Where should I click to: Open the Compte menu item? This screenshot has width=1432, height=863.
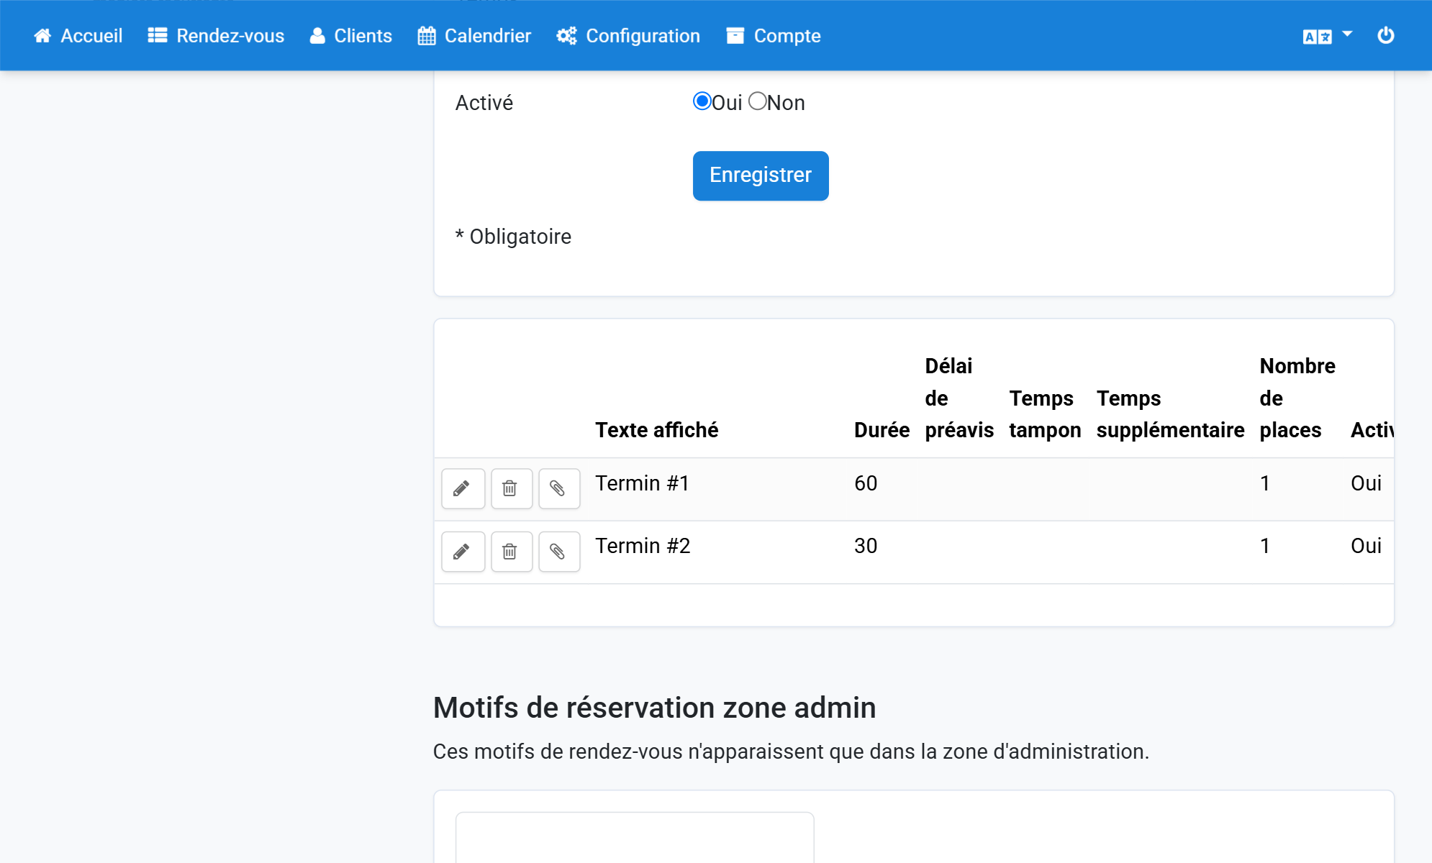coord(774,36)
